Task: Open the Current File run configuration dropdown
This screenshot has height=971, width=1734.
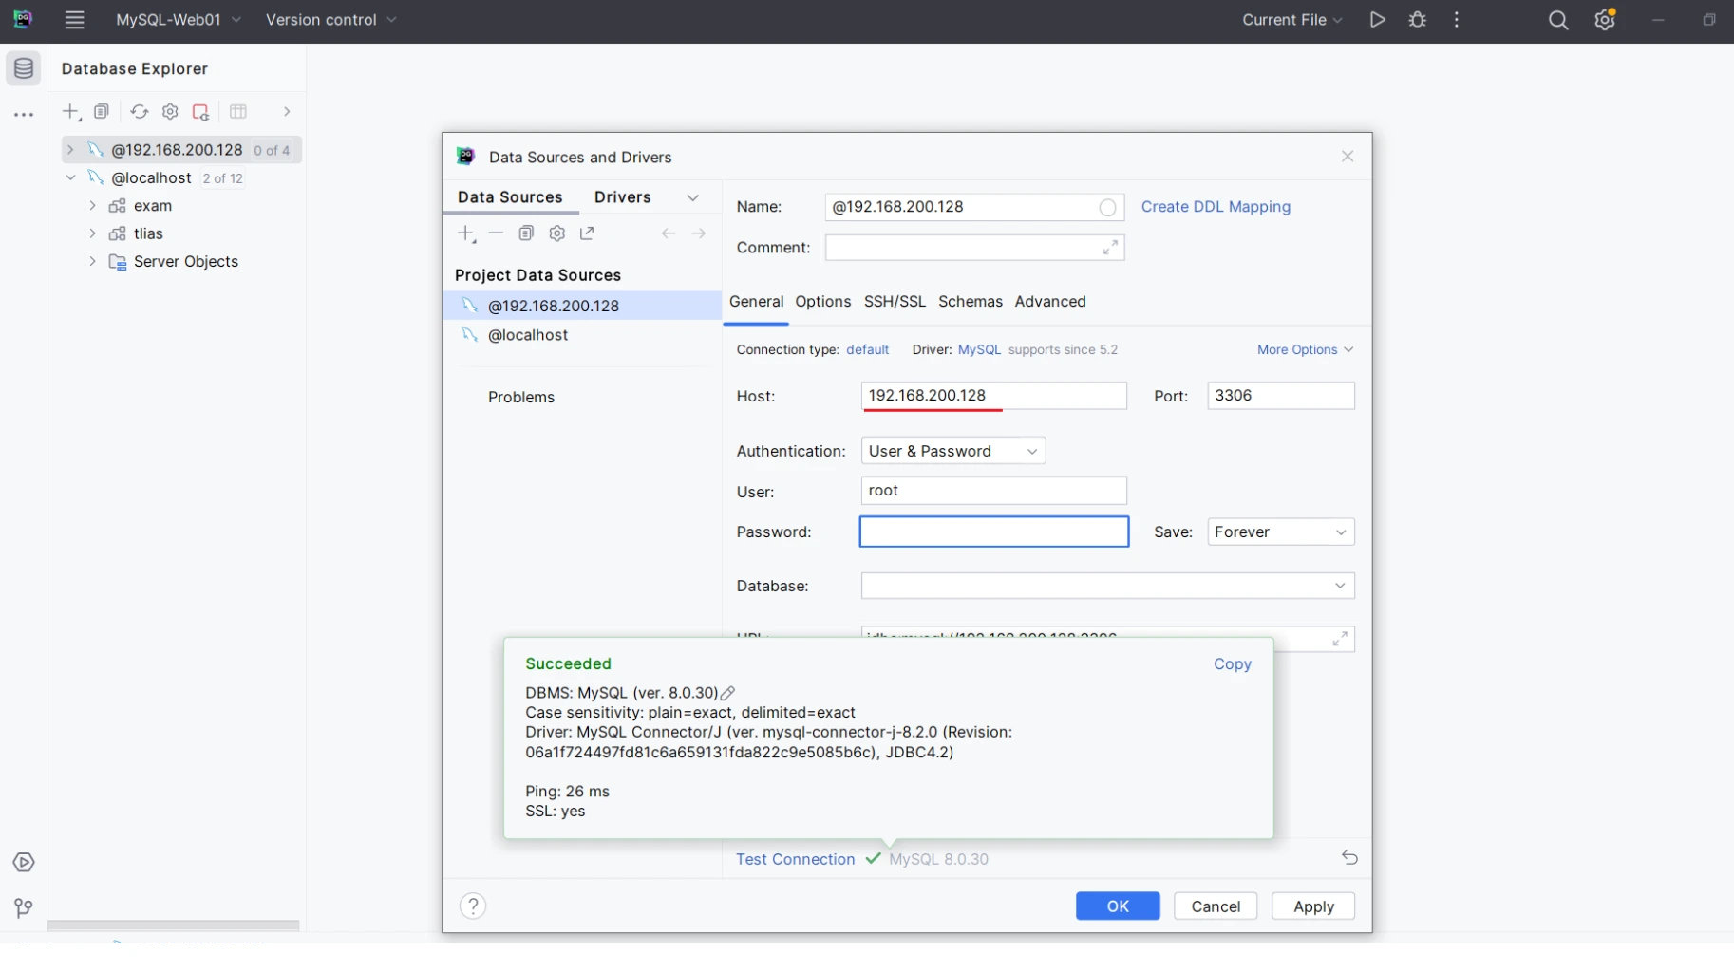Action: tap(1292, 20)
